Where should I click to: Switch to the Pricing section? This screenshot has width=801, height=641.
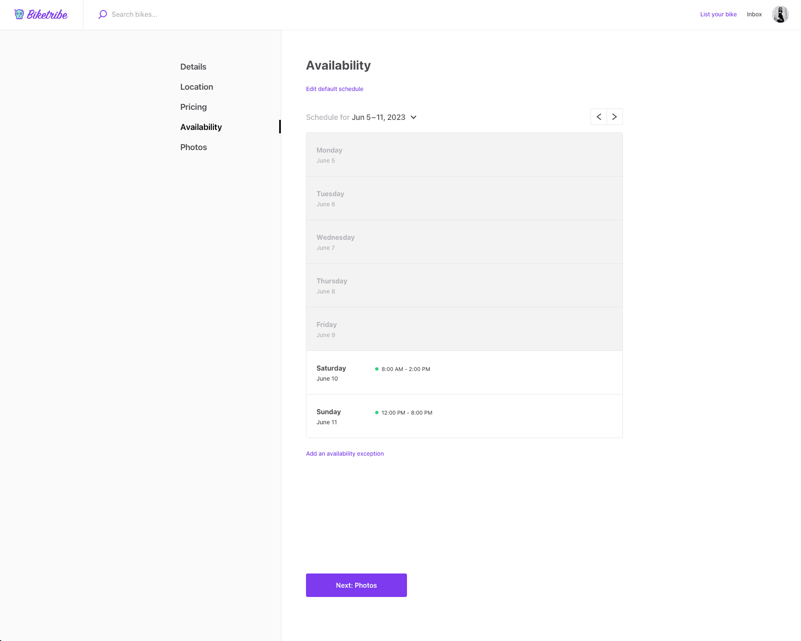[193, 107]
